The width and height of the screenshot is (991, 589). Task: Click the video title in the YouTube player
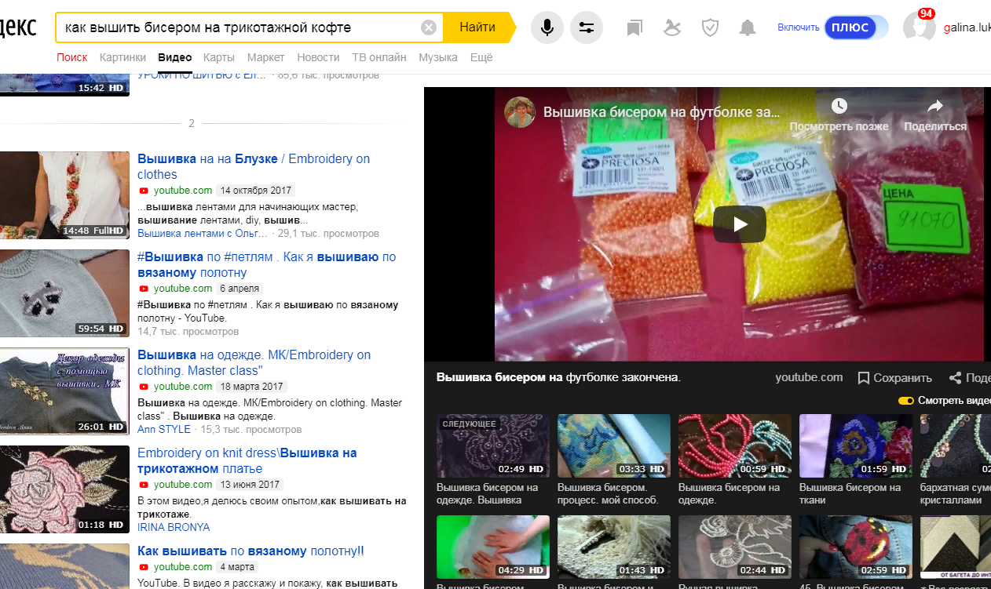(x=662, y=112)
